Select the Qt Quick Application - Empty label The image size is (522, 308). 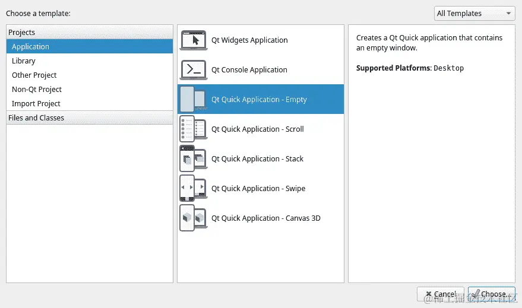tap(259, 100)
